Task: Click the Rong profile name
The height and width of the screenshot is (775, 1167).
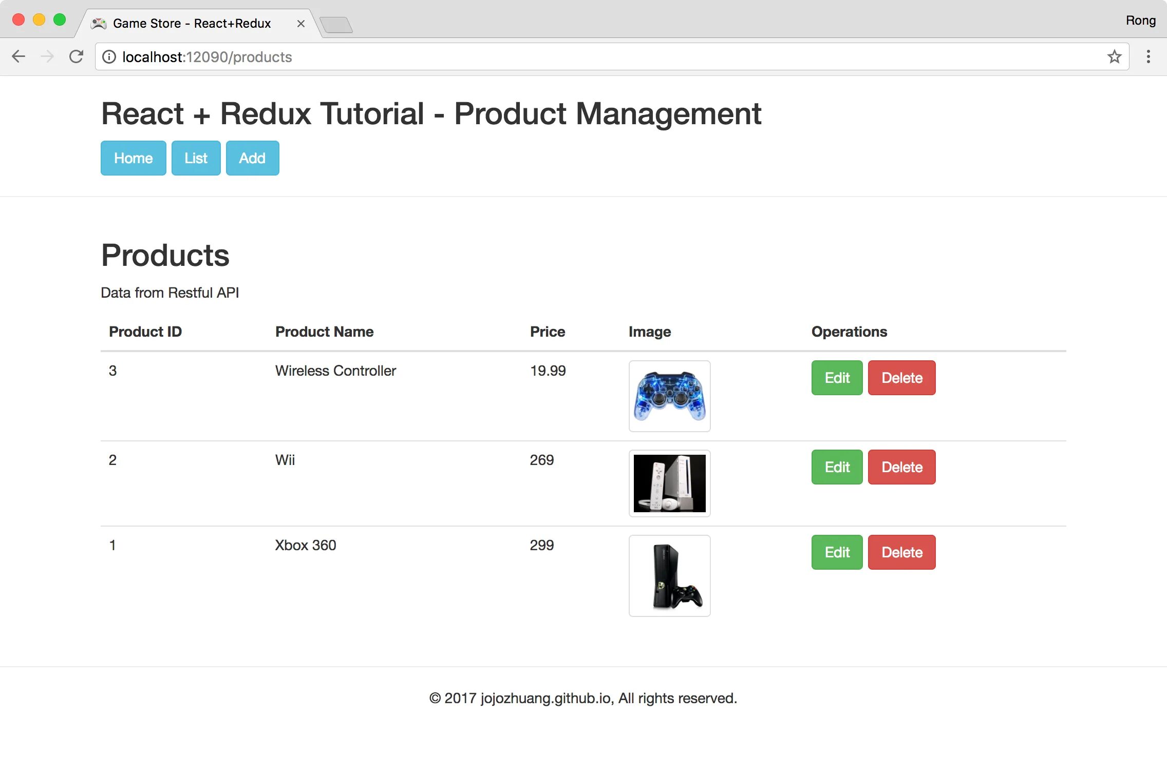Action: click(1140, 21)
